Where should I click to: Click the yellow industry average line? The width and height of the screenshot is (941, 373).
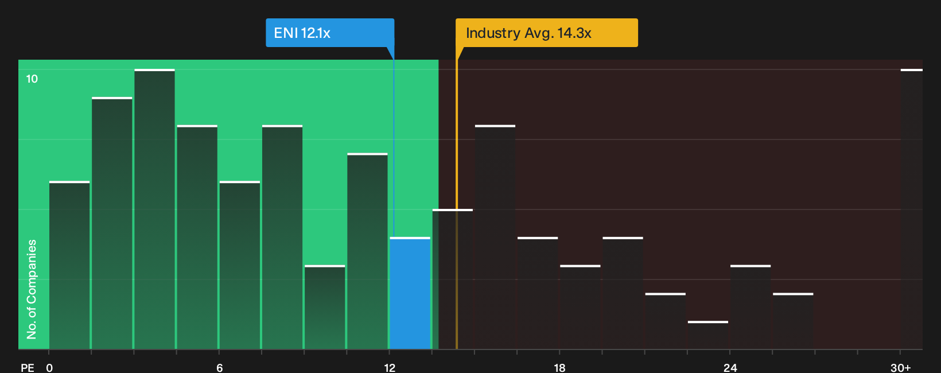click(x=457, y=204)
